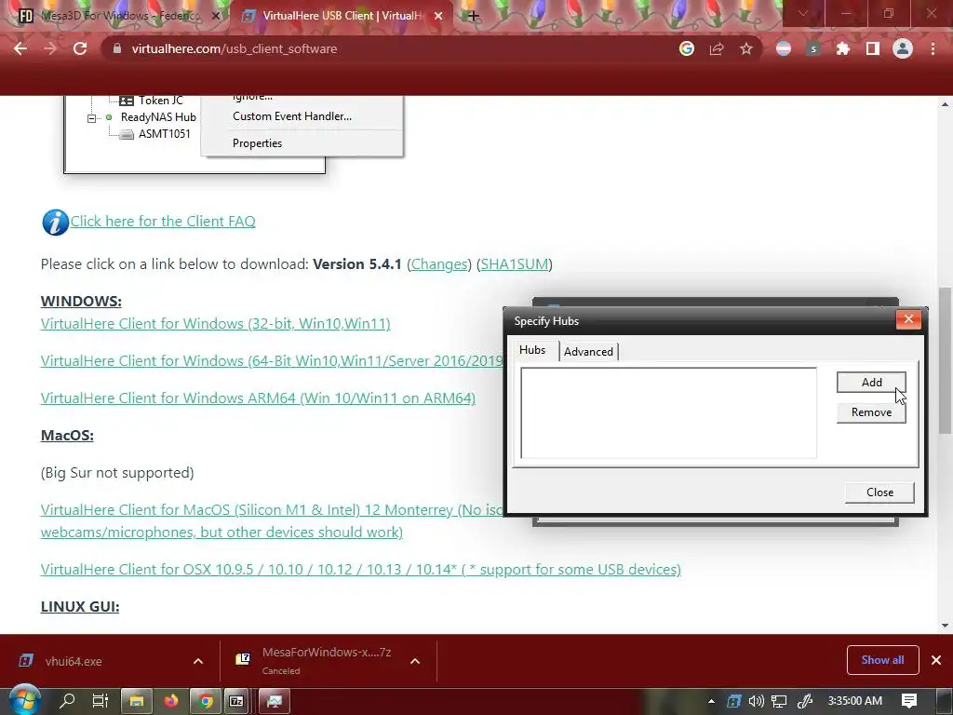The image size is (953, 715).
Task: Click Chrome icon in taskbar
Action: (206, 701)
